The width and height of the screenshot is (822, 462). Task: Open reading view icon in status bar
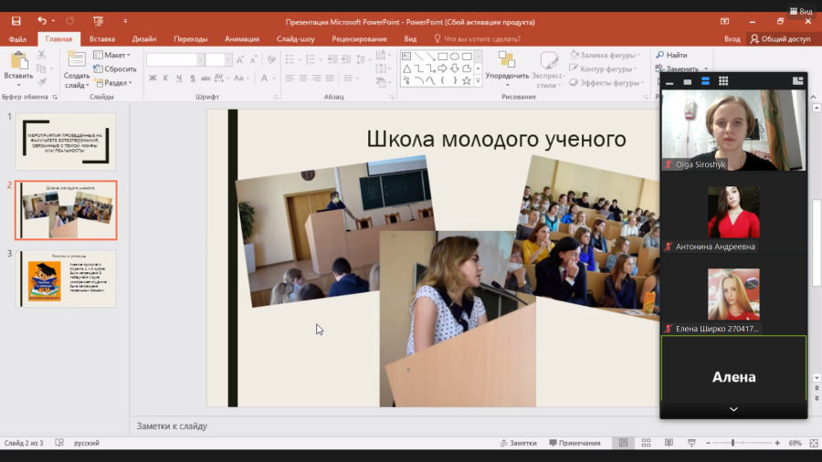click(669, 443)
